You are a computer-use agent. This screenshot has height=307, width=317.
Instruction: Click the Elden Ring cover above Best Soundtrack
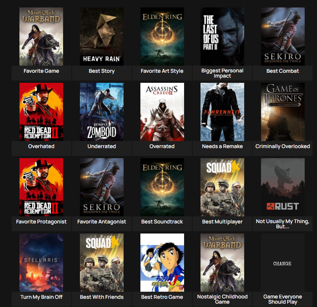pos(162,187)
